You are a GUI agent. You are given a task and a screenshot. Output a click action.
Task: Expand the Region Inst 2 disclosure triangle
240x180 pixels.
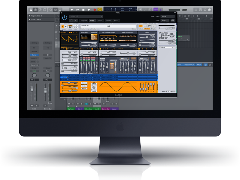point(29,16)
